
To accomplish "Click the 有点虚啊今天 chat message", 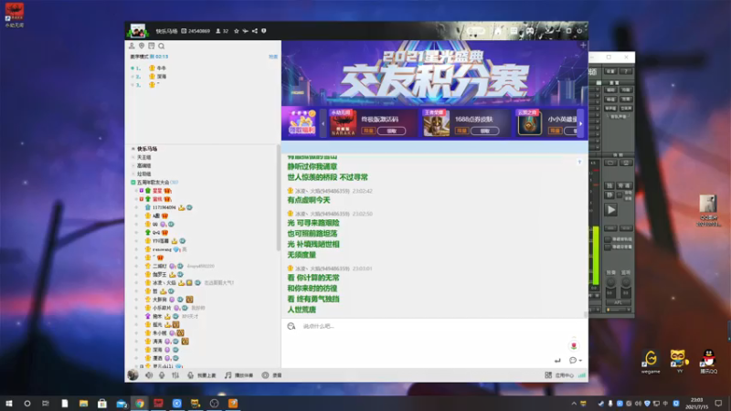I will (x=309, y=200).
